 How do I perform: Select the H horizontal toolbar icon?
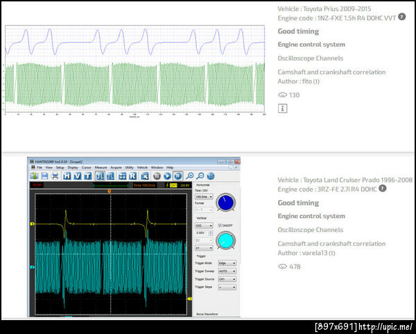[x=67, y=176]
